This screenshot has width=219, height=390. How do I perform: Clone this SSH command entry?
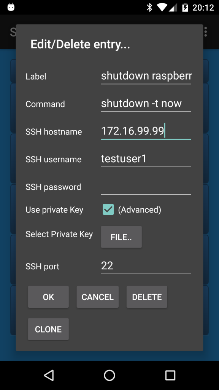click(48, 329)
